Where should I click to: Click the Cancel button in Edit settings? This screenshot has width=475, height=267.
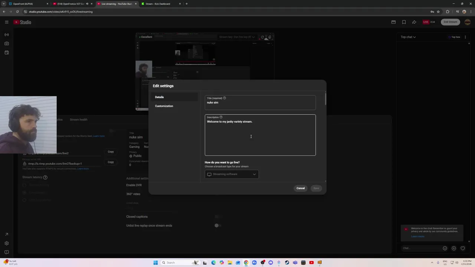(x=301, y=188)
